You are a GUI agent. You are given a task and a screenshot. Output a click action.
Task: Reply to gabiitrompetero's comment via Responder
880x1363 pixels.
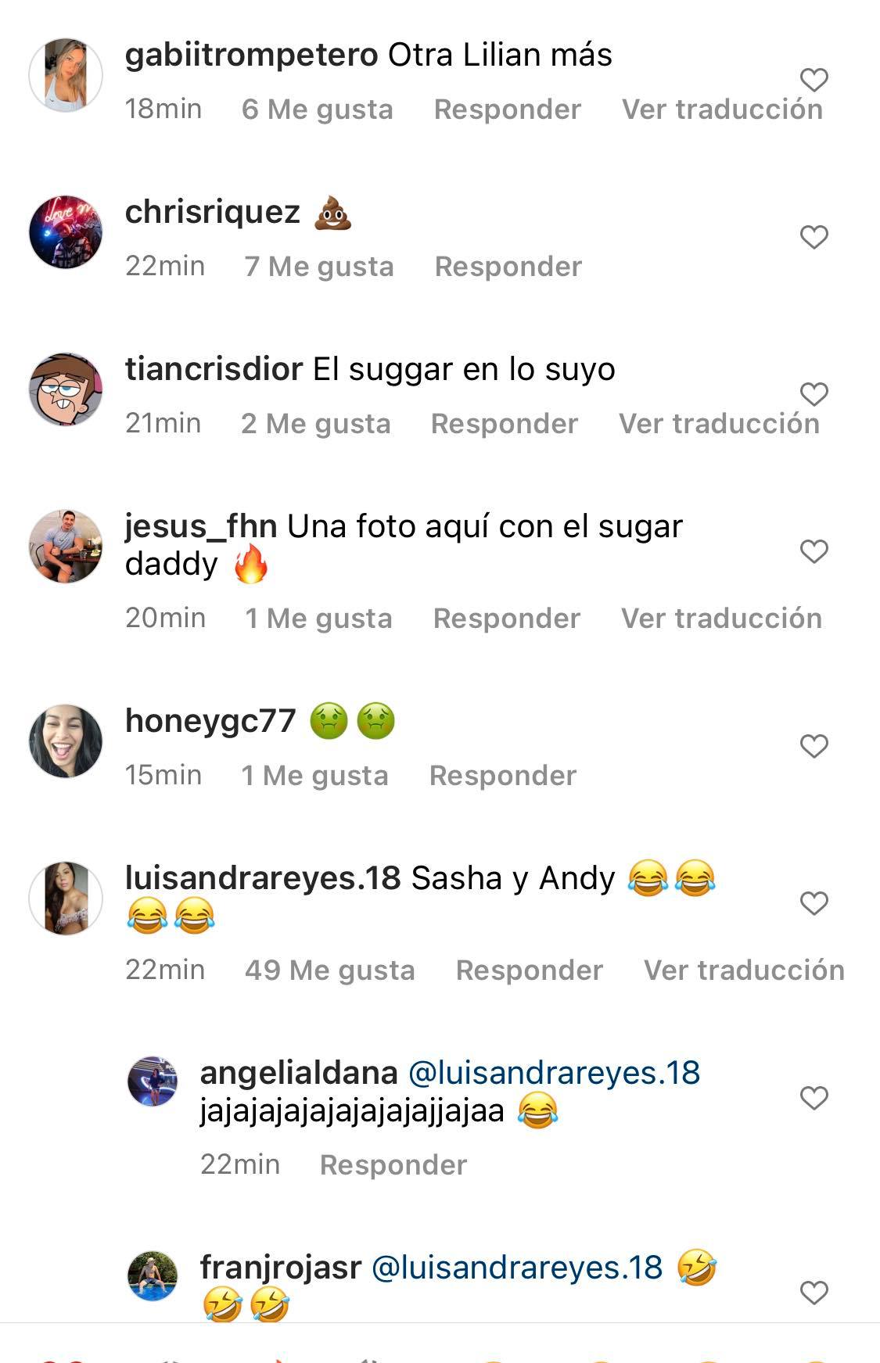(508, 109)
